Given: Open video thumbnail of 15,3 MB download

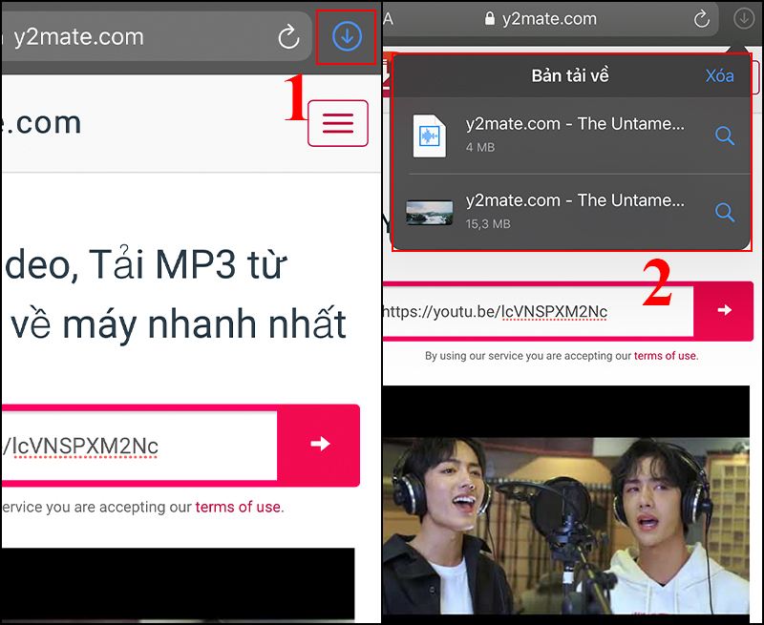Looking at the screenshot, I should (429, 213).
